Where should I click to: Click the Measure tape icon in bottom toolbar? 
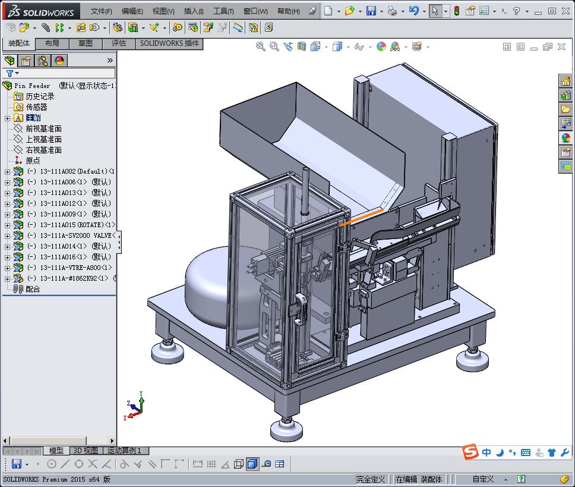267,464
